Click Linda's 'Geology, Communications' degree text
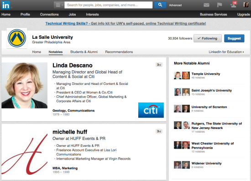This screenshot has height=181, width=251. 73,111
